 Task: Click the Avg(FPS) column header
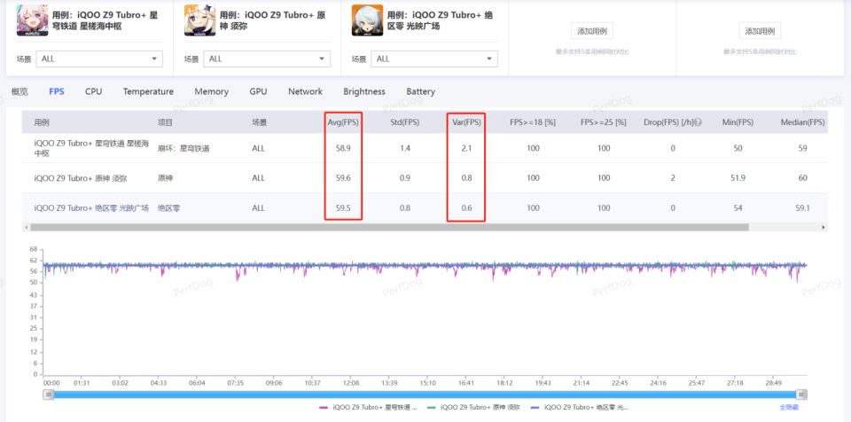point(343,122)
